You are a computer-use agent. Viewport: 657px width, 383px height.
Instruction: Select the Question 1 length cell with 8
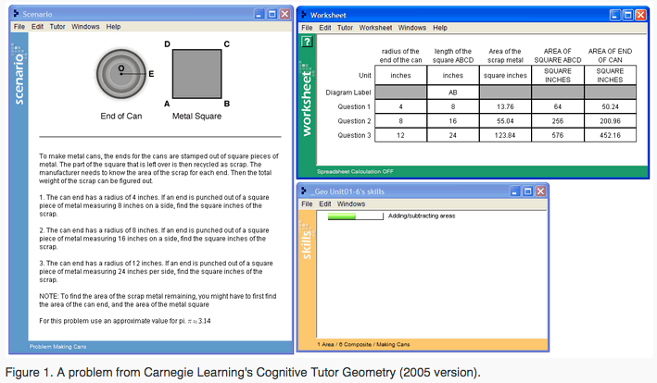click(x=453, y=106)
